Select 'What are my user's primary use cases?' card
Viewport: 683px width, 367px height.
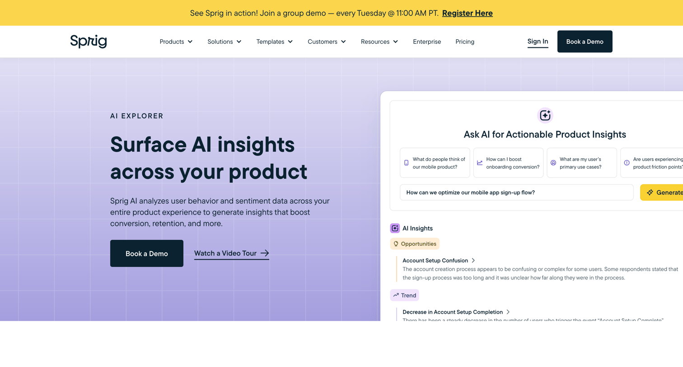pyautogui.click(x=582, y=163)
